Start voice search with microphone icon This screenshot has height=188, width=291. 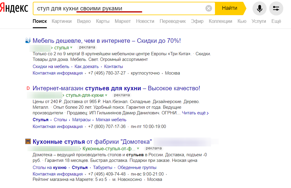tap(259, 8)
